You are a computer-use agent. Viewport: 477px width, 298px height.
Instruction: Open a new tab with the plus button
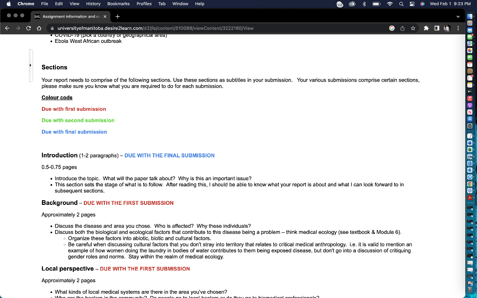pyautogui.click(x=117, y=16)
